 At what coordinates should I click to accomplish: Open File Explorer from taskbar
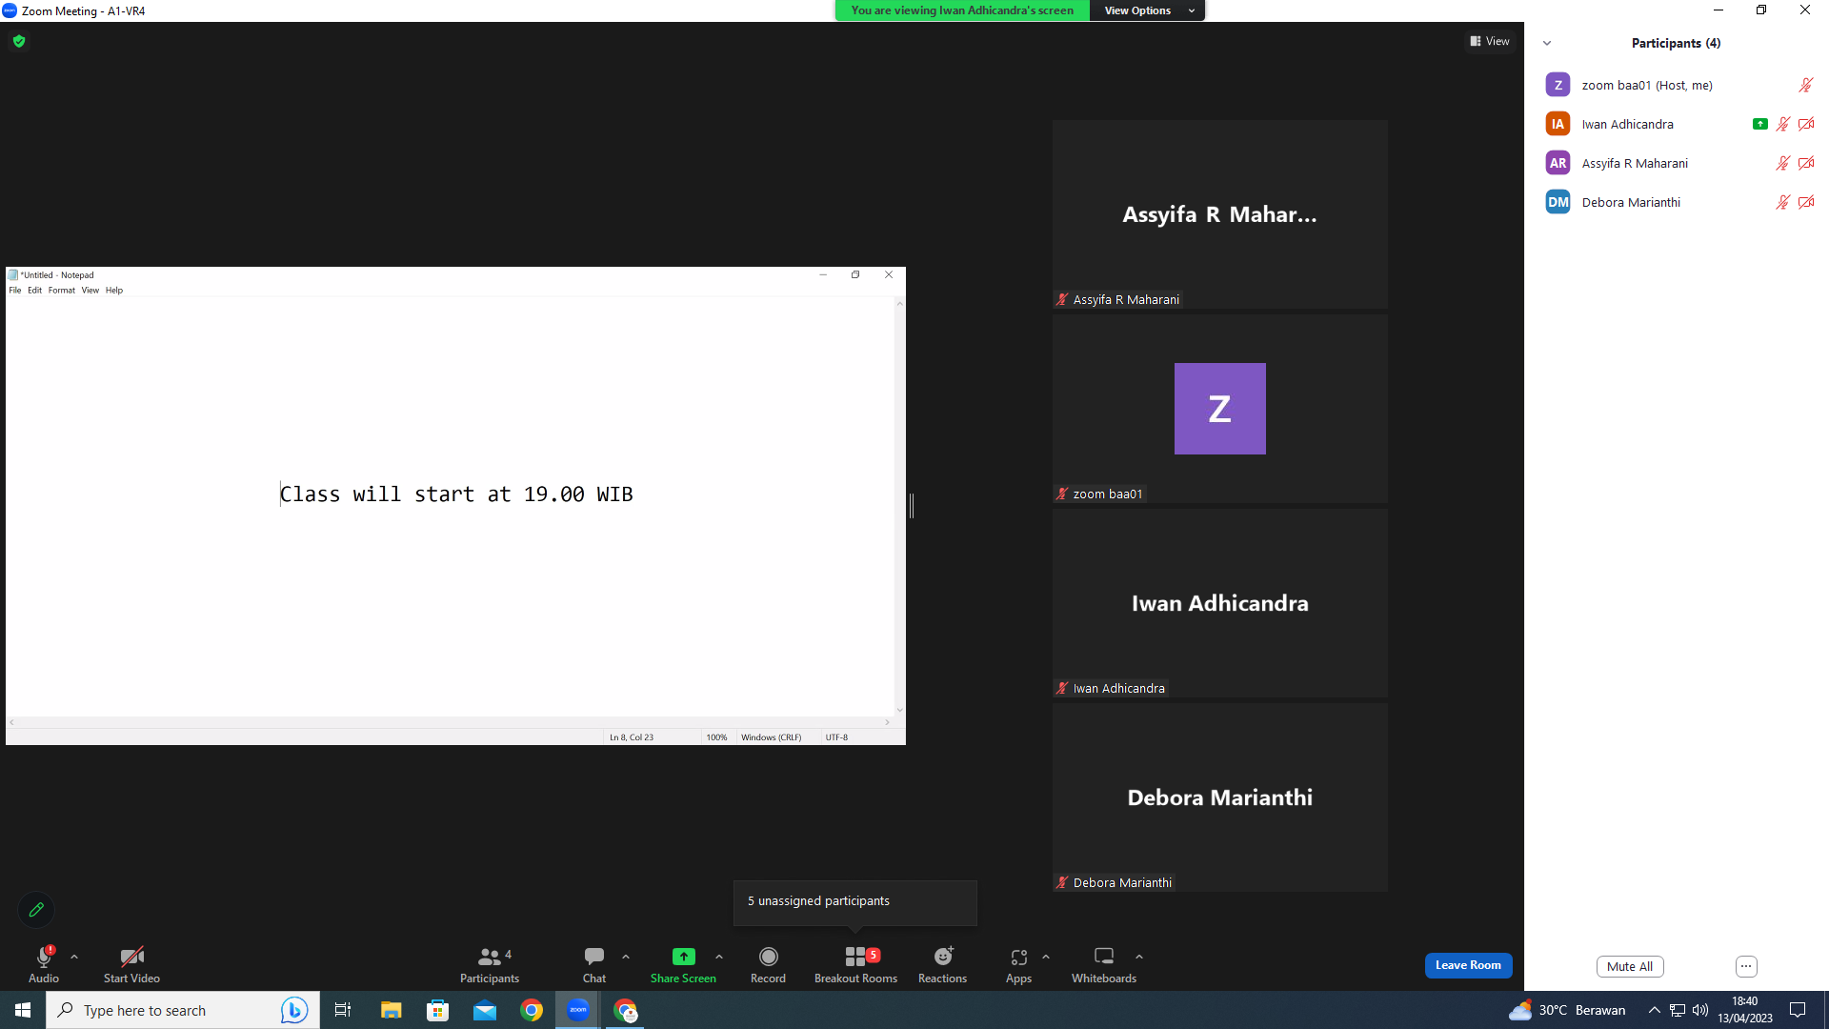click(391, 1010)
